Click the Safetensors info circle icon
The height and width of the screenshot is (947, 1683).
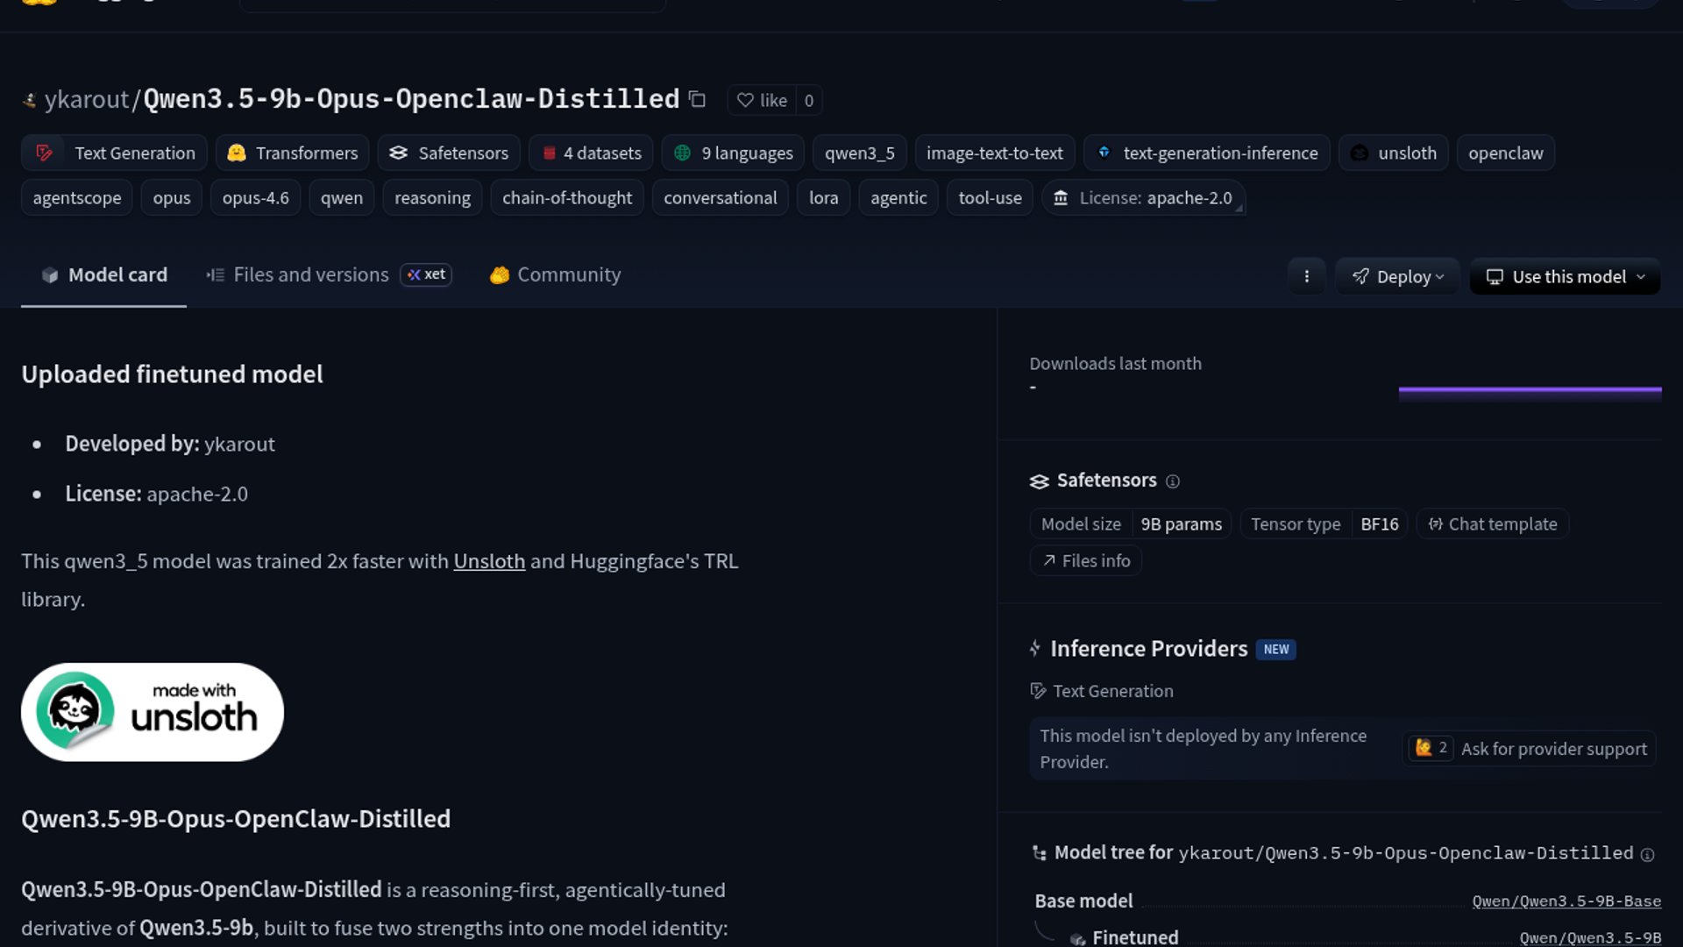coord(1173,481)
